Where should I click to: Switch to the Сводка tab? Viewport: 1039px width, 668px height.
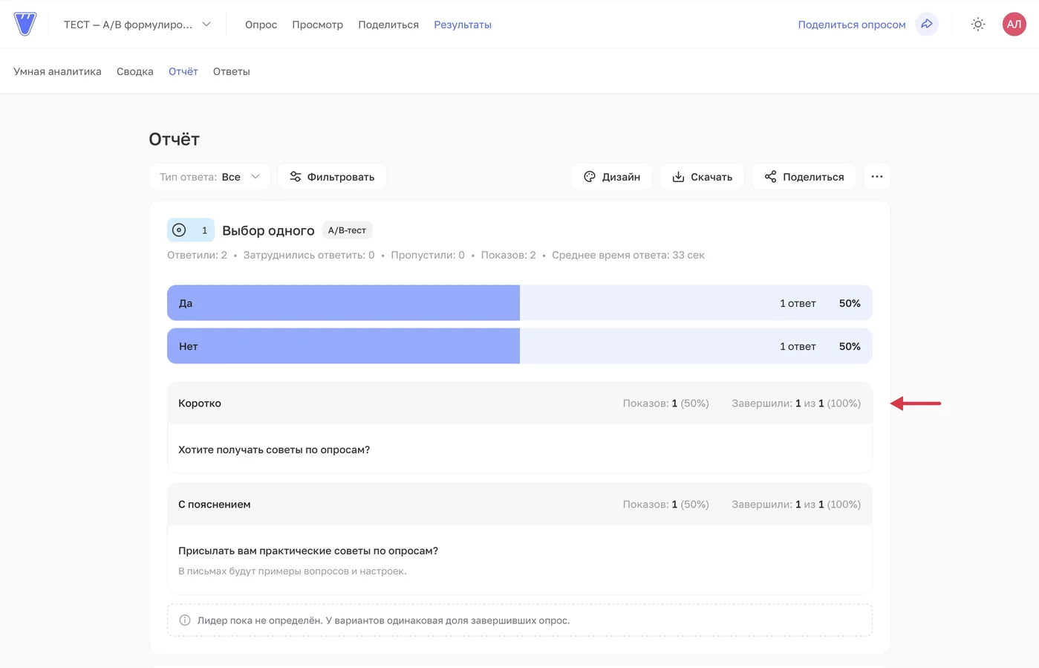click(x=135, y=71)
